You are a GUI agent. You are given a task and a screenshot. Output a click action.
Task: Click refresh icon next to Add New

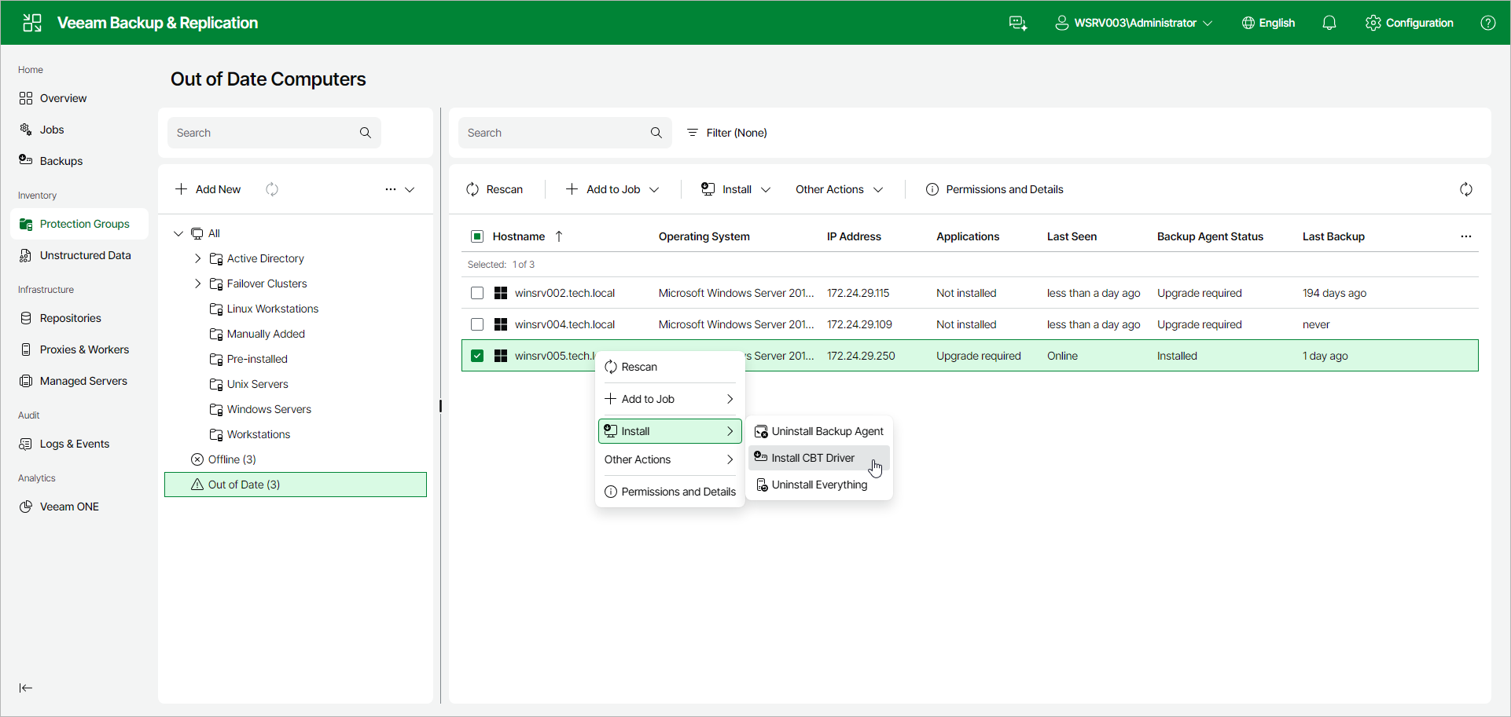tap(272, 189)
